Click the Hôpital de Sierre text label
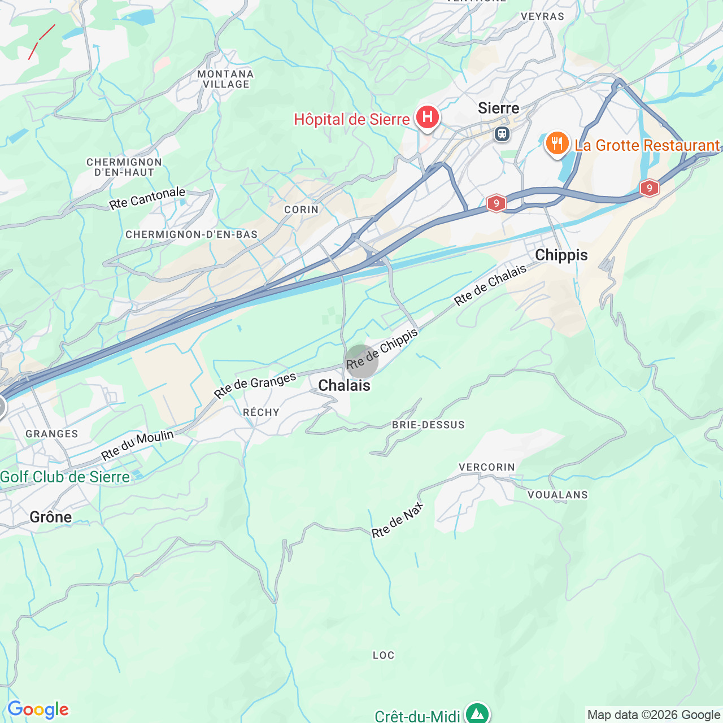 point(352,120)
